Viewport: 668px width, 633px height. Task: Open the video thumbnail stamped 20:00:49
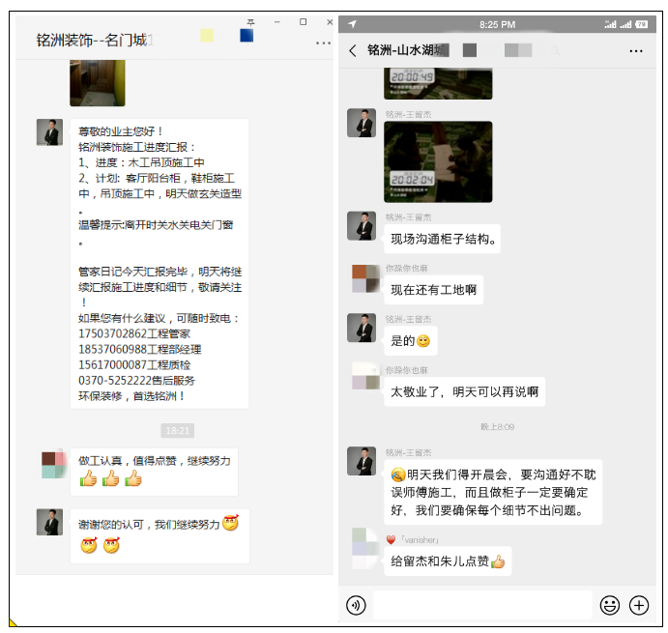pos(438,83)
